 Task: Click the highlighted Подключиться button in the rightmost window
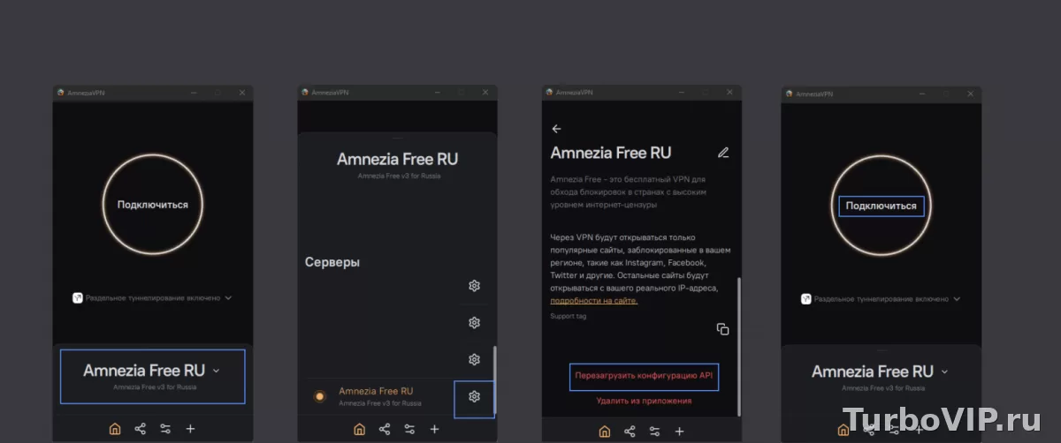pyautogui.click(x=882, y=206)
